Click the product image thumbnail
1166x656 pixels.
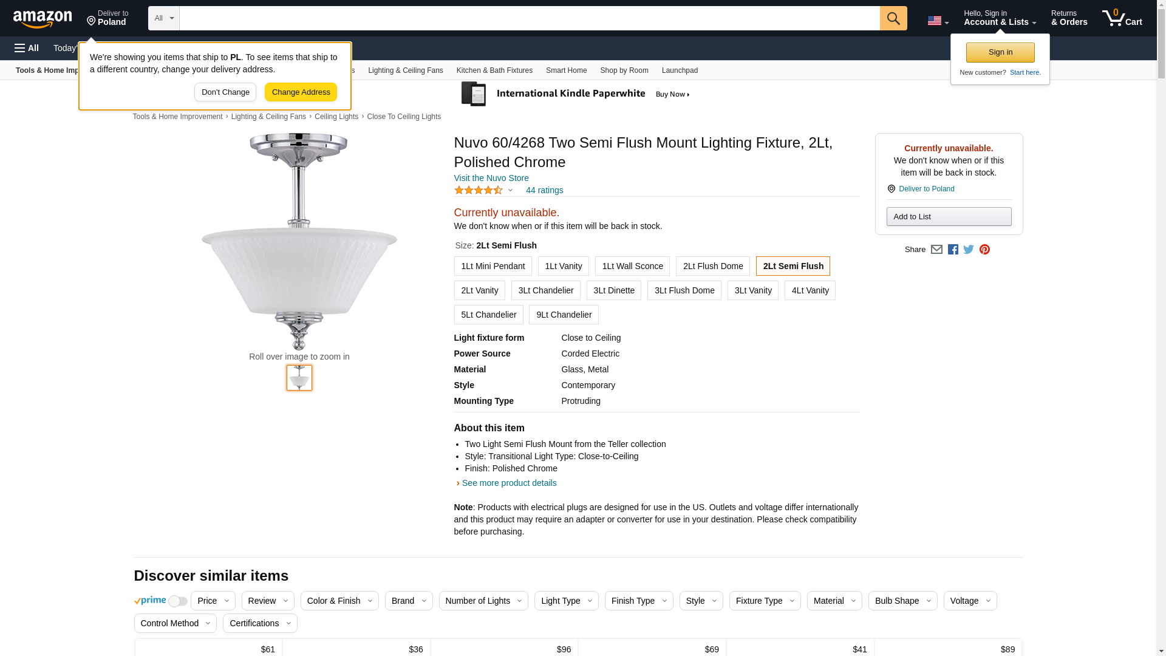pyautogui.click(x=299, y=378)
